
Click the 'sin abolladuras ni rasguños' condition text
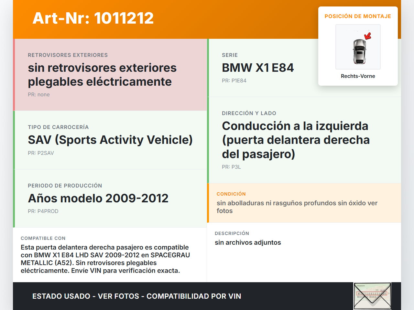(297, 207)
